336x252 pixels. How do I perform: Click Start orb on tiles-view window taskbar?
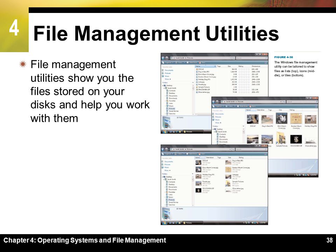pyautogui.click(x=165, y=223)
